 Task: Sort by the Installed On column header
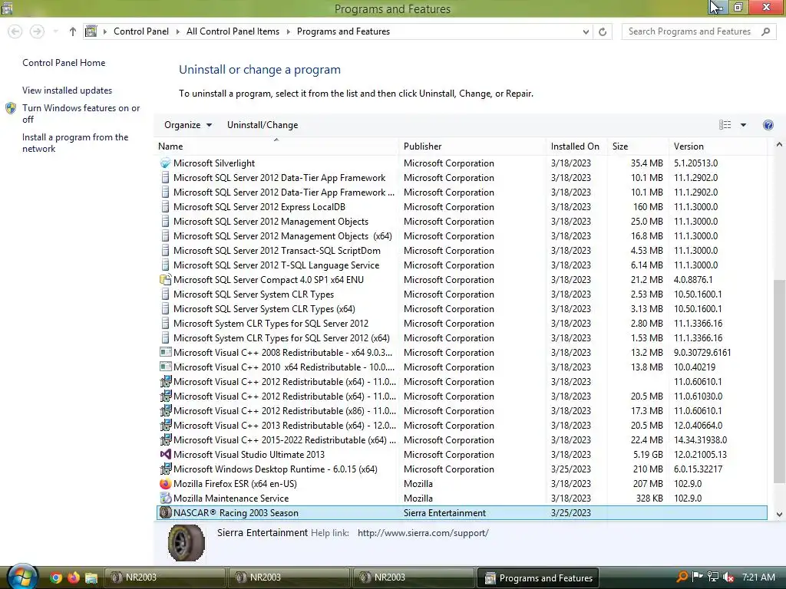click(x=576, y=146)
